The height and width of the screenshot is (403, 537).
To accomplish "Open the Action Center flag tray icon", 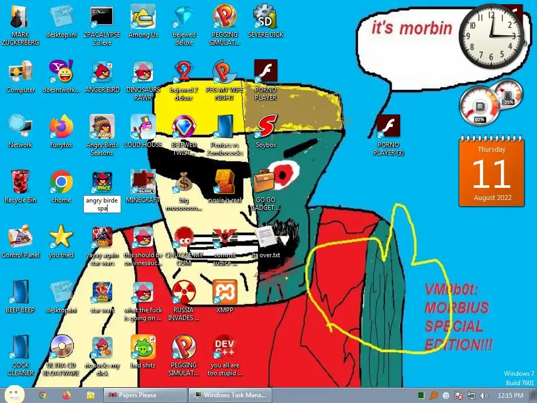I will tap(458, 396).
